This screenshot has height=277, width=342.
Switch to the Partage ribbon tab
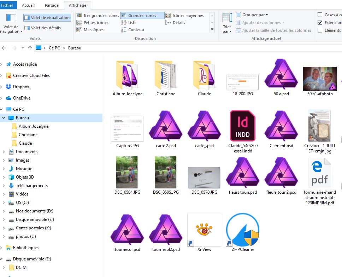click(52, 5)
